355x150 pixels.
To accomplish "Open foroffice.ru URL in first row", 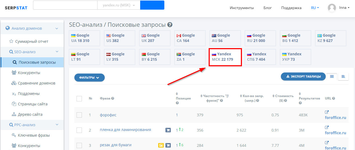I will [335, 118].
